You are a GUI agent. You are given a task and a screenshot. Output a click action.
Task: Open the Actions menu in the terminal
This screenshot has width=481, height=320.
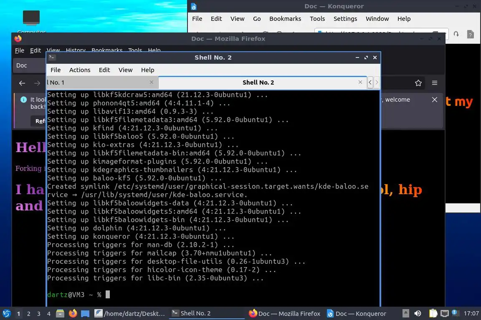(x=80, y=70)
